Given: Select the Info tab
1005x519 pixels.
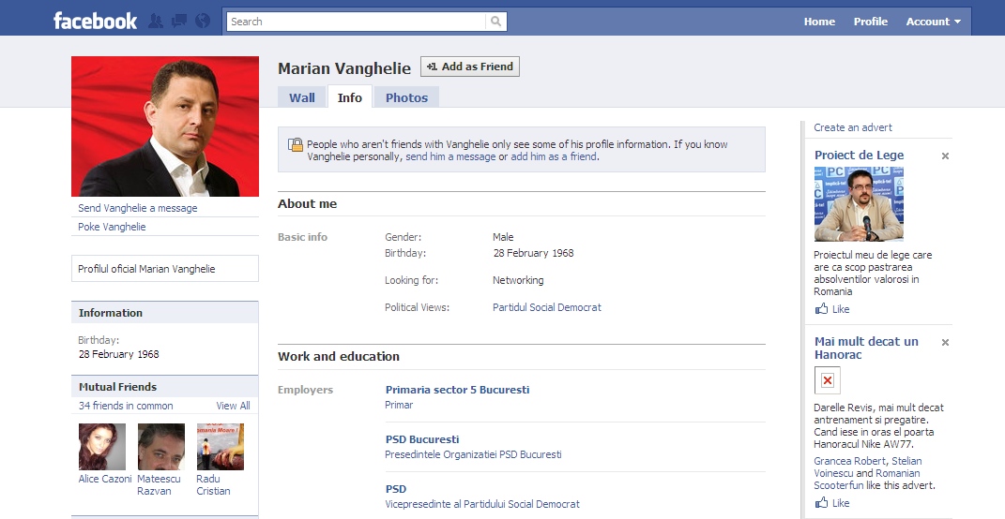Looking at the screenshot, I should coord(350,97).
